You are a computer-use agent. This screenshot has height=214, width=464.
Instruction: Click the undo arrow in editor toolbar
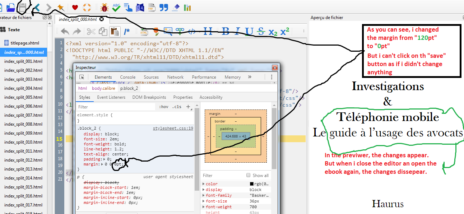(x=65, y=32)
